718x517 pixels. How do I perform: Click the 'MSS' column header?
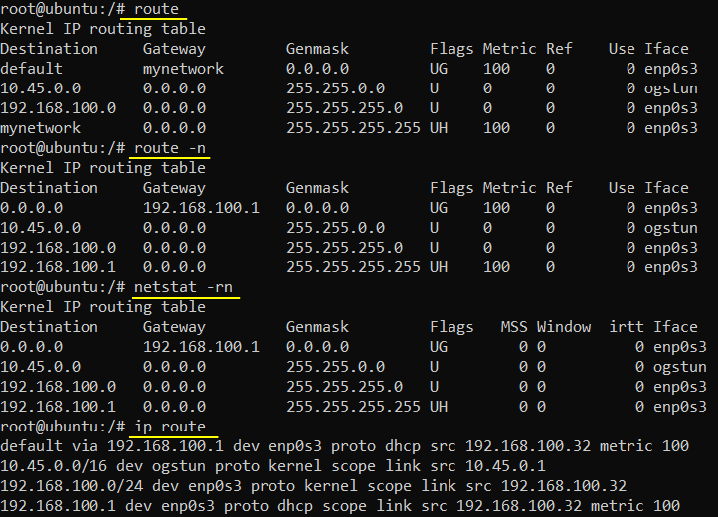(x=514, y=327)
